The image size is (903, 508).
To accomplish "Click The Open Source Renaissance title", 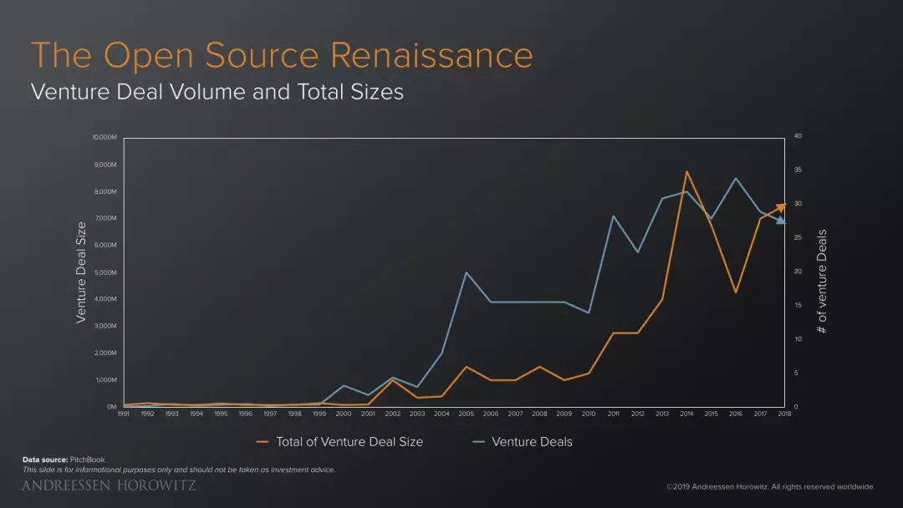I will 283,55.
